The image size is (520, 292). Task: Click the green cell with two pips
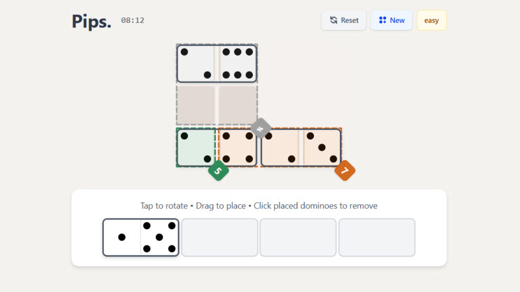(x=196, y=147)
